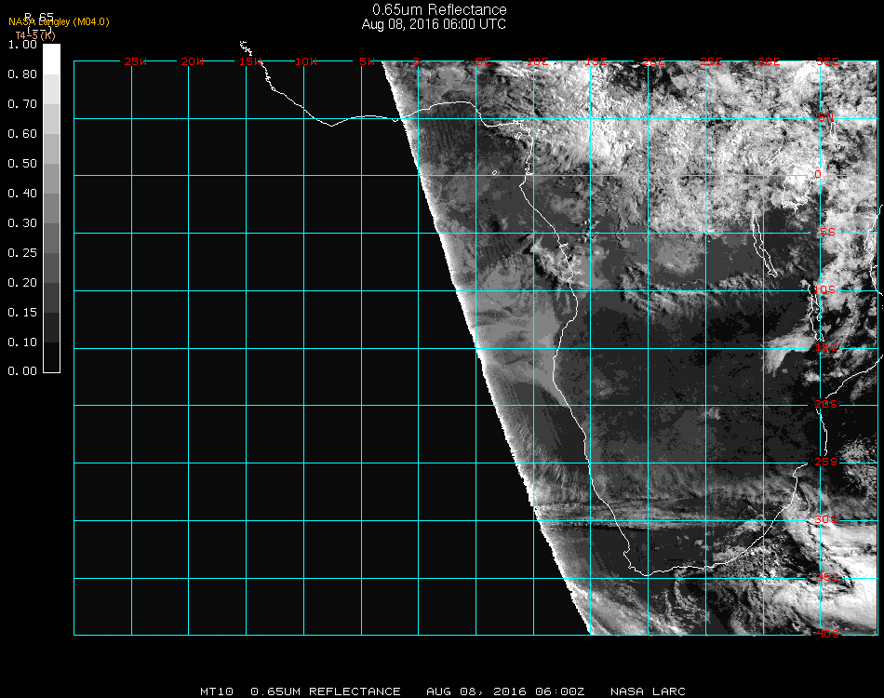Click the 0.40 colorbar scale value
Screen dimensions: 884x698
click(22, 194)
